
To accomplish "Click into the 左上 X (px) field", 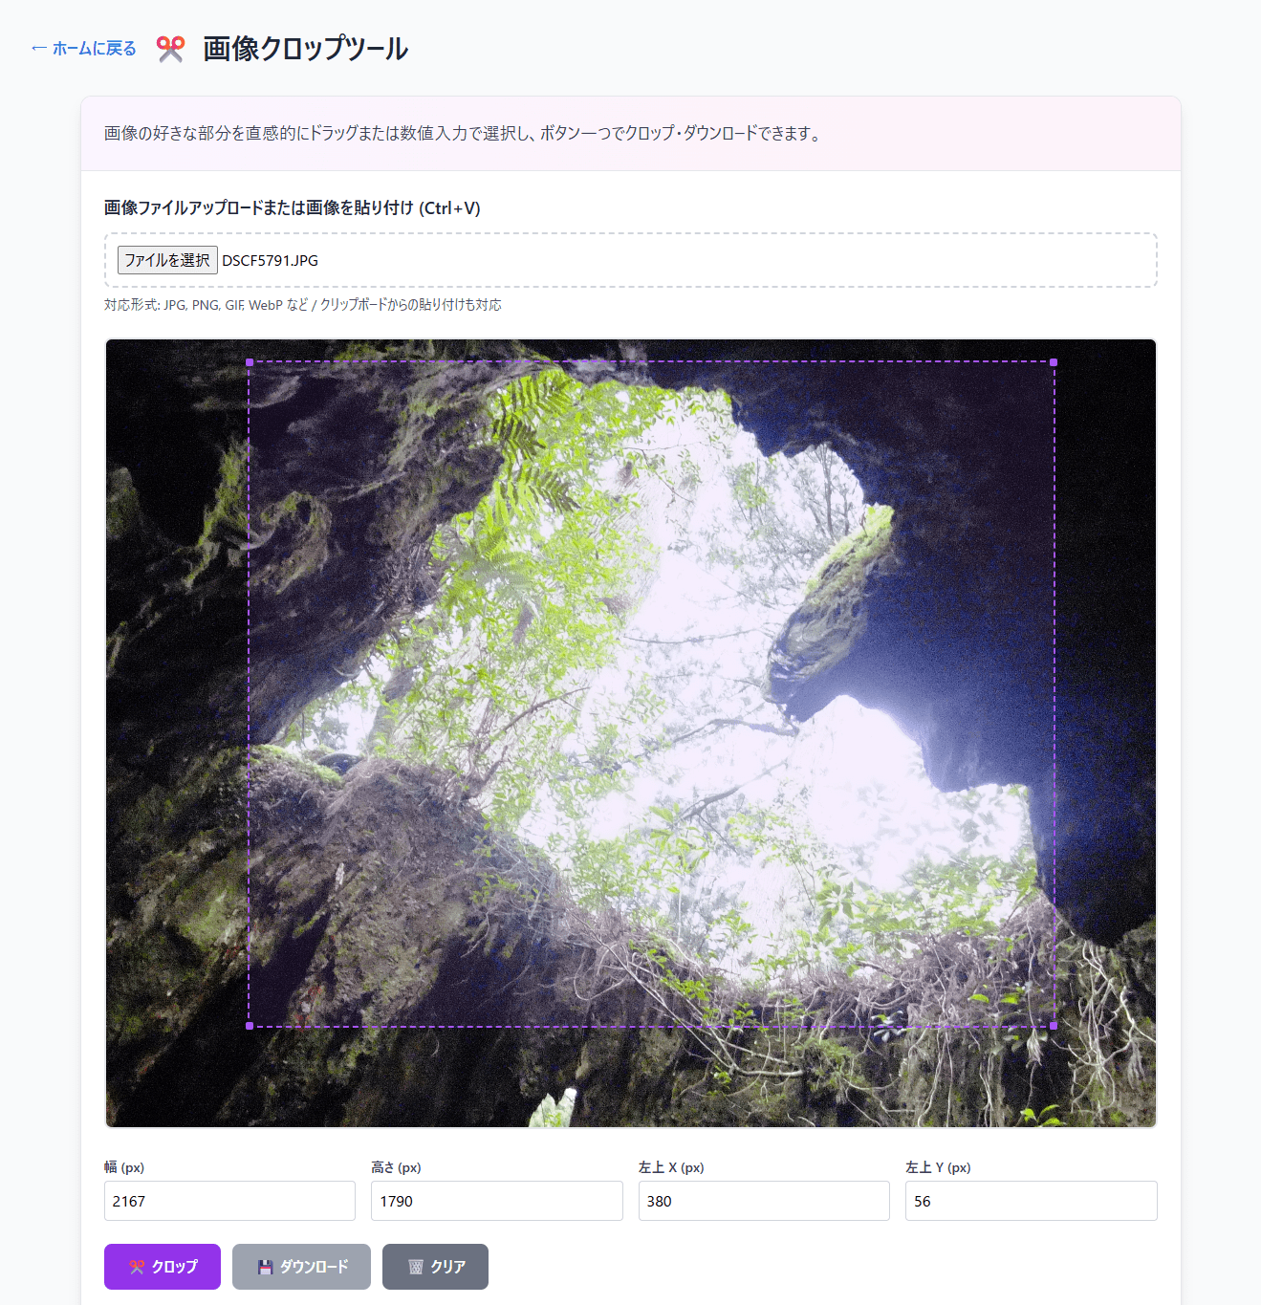I will (x=763, y=1201).
